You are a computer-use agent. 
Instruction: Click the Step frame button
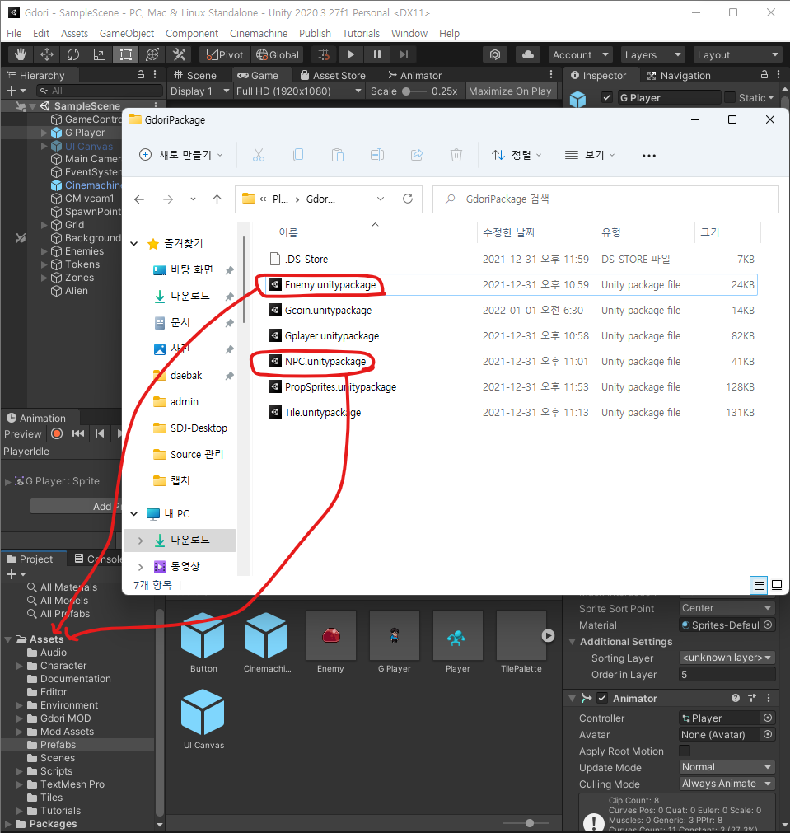point(403,54)
